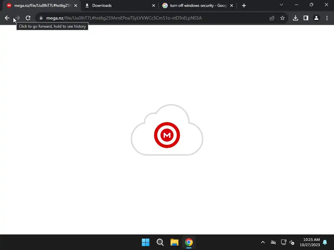334x250 pixels.
Task: Click the download icon on Downloads tab
Action: tap(87, 6)
